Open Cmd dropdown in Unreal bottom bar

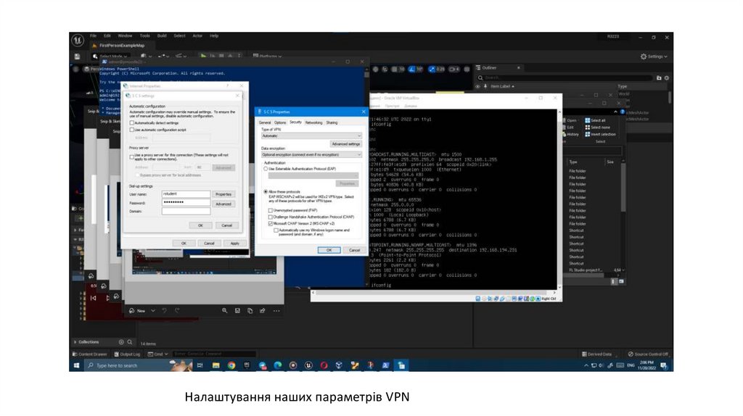pyautogui.click(x=157, y=354)
